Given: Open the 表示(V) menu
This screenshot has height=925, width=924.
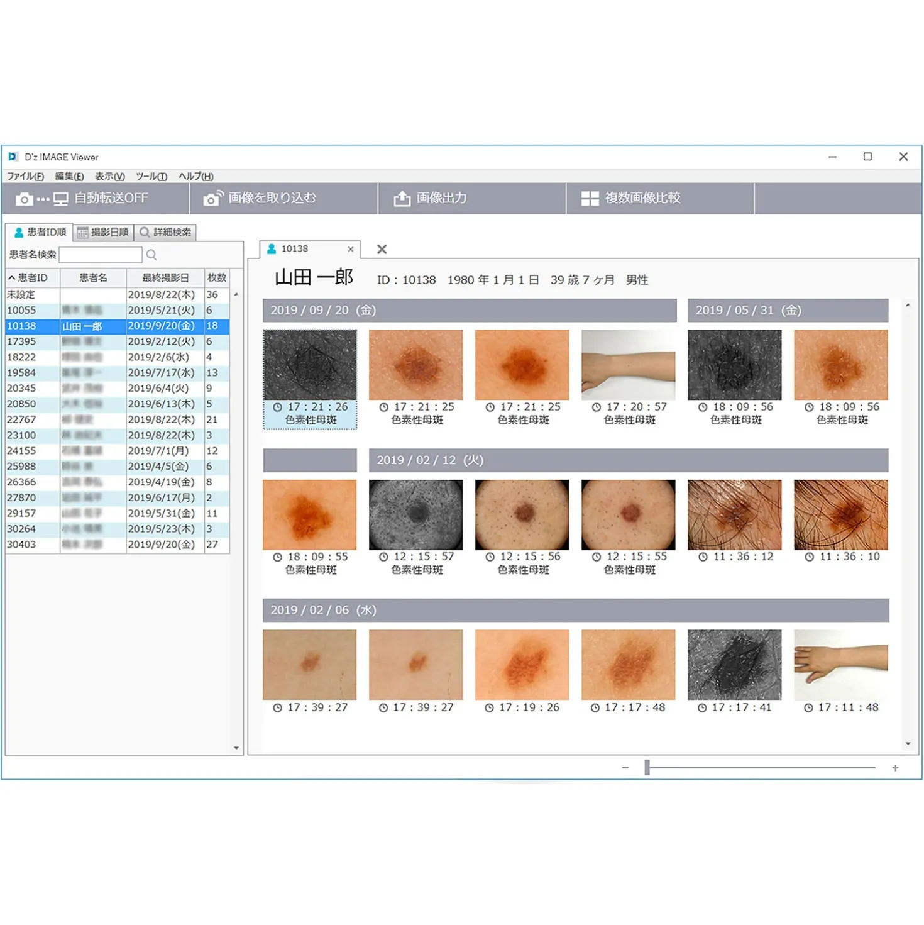Looking at the screenshot, I should tap(110, 176).
